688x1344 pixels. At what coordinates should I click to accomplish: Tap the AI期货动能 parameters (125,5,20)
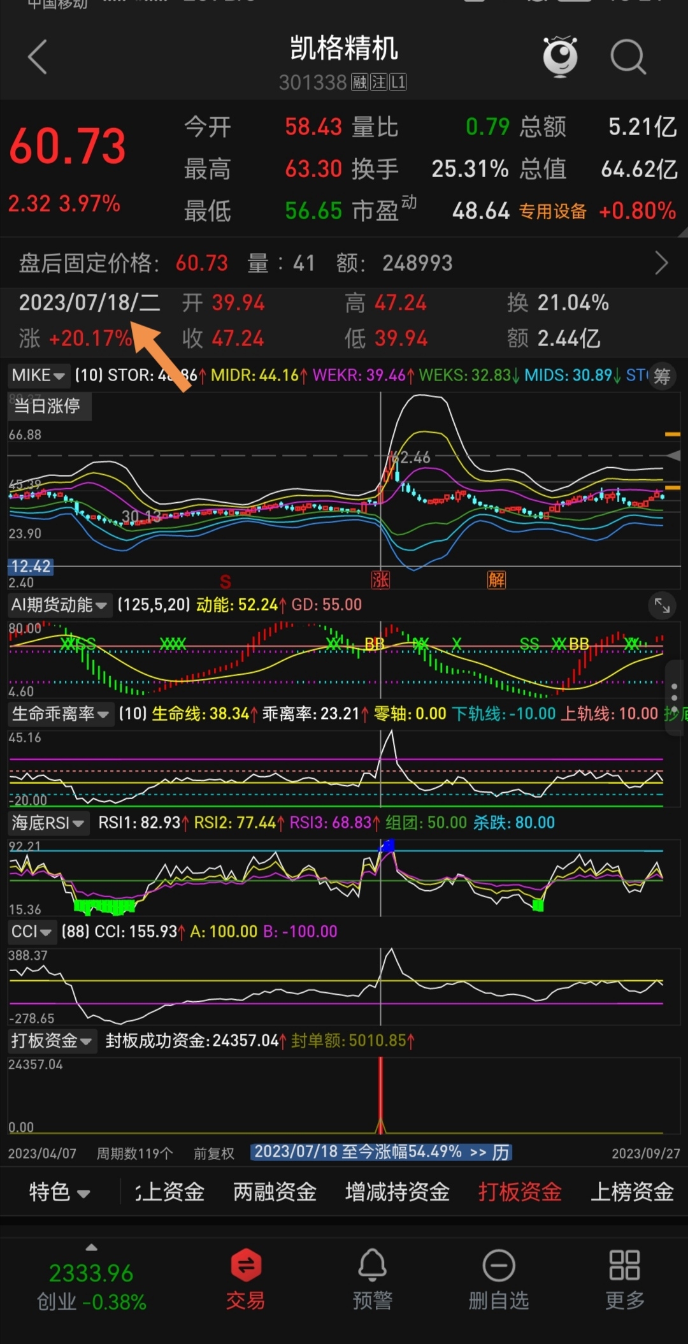coord(154,605)
